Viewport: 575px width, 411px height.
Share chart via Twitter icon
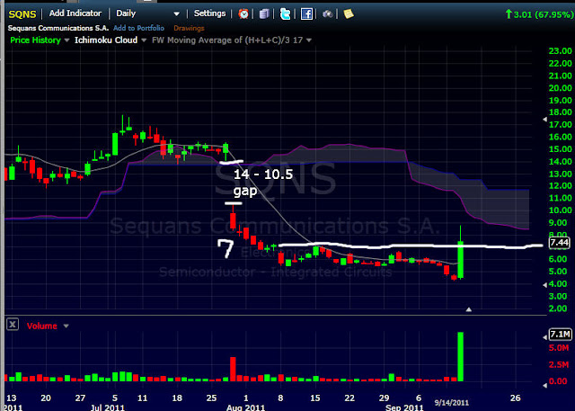click(285, 14)
